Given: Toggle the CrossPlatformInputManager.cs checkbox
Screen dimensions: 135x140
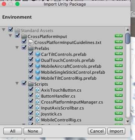Looking at the screenshot, I should pos(31,101).
